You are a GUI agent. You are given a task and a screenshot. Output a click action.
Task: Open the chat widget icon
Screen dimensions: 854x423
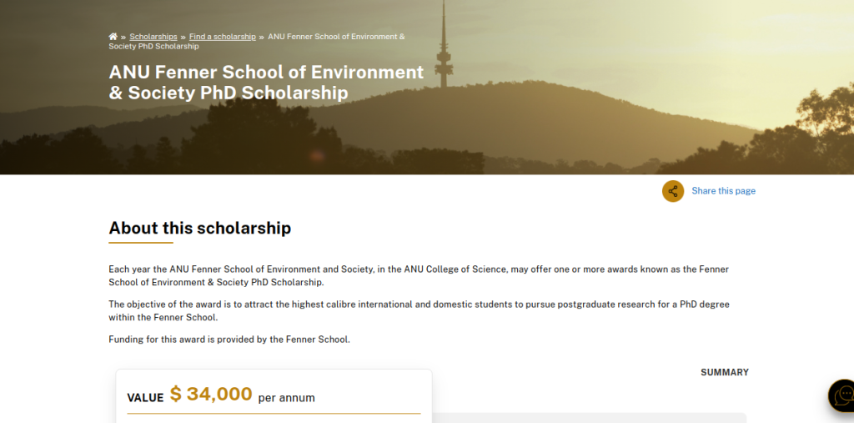click(843, 395)
